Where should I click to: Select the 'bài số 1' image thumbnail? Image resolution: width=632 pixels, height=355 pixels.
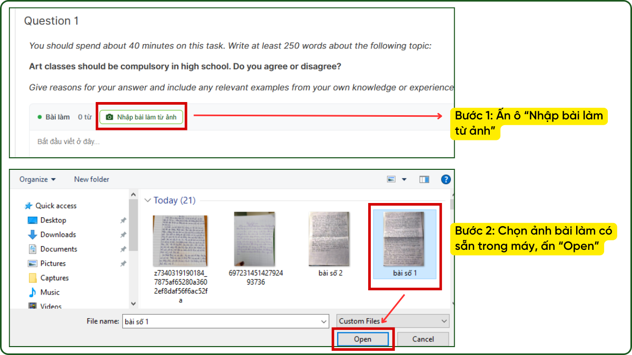(404, 240)
